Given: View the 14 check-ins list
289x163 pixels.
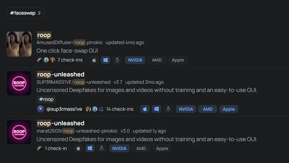Looking at the screenshot, I should [120, 109].
